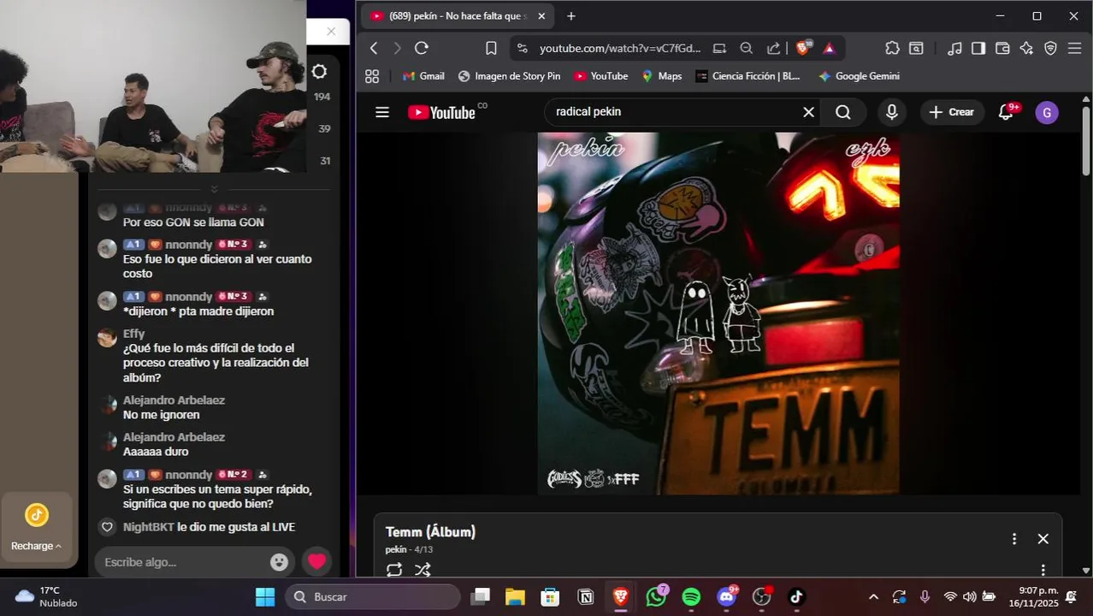Open Gmail bookmark
This screenshot has width=1093, height=616.
point(423,76)
